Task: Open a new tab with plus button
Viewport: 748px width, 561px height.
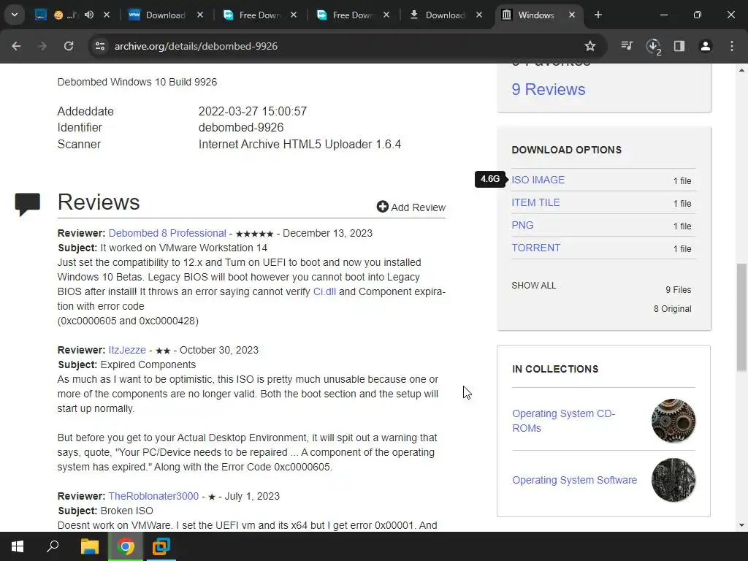Action: [x=598, y=15]
